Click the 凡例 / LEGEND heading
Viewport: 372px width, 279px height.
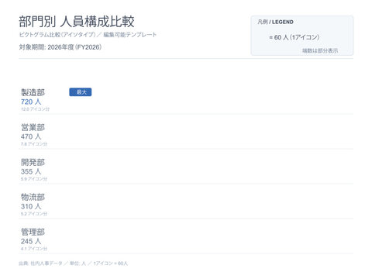(275, 22)
